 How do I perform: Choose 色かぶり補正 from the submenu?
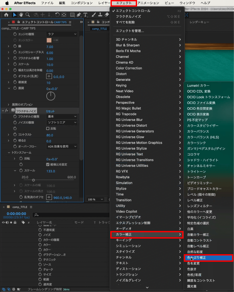tap(209, 257)
